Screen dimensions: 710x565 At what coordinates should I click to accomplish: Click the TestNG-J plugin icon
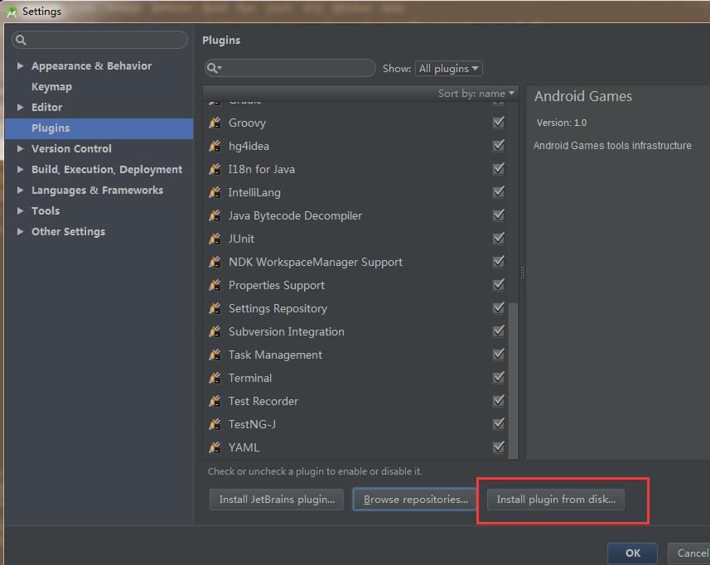pyautogui.click(x=215, y=424)
